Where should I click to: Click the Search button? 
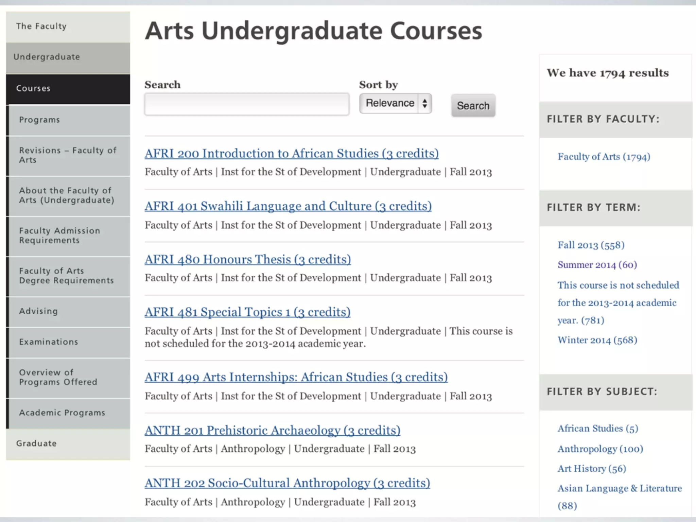tap(473, 106)
